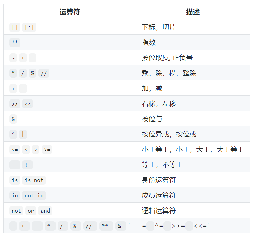Image resolution: width=253 pixels, height=237 pixels.
Task: Click the 'in' membership operator chip
Action: [15, 196]
